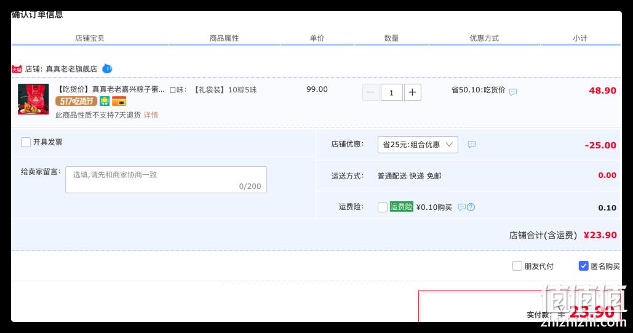
Task: Click the green badge icon after 517吃货节
Action: [105, 101]
